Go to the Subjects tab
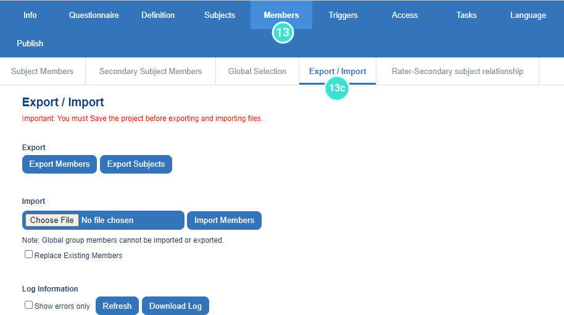 (x=220, y=15)
